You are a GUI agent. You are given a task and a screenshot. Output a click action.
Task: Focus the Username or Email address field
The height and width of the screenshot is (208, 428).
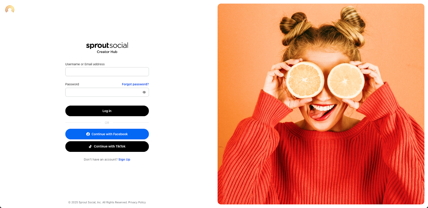(x=107, y=72)
